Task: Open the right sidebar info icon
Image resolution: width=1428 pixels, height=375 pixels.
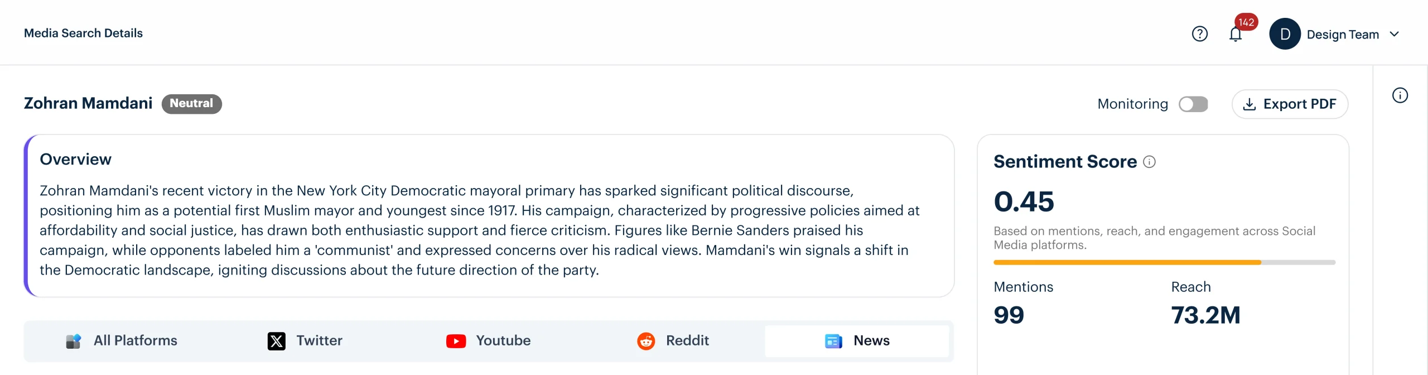Action: pyautogui.click(x=1400, y=95)
